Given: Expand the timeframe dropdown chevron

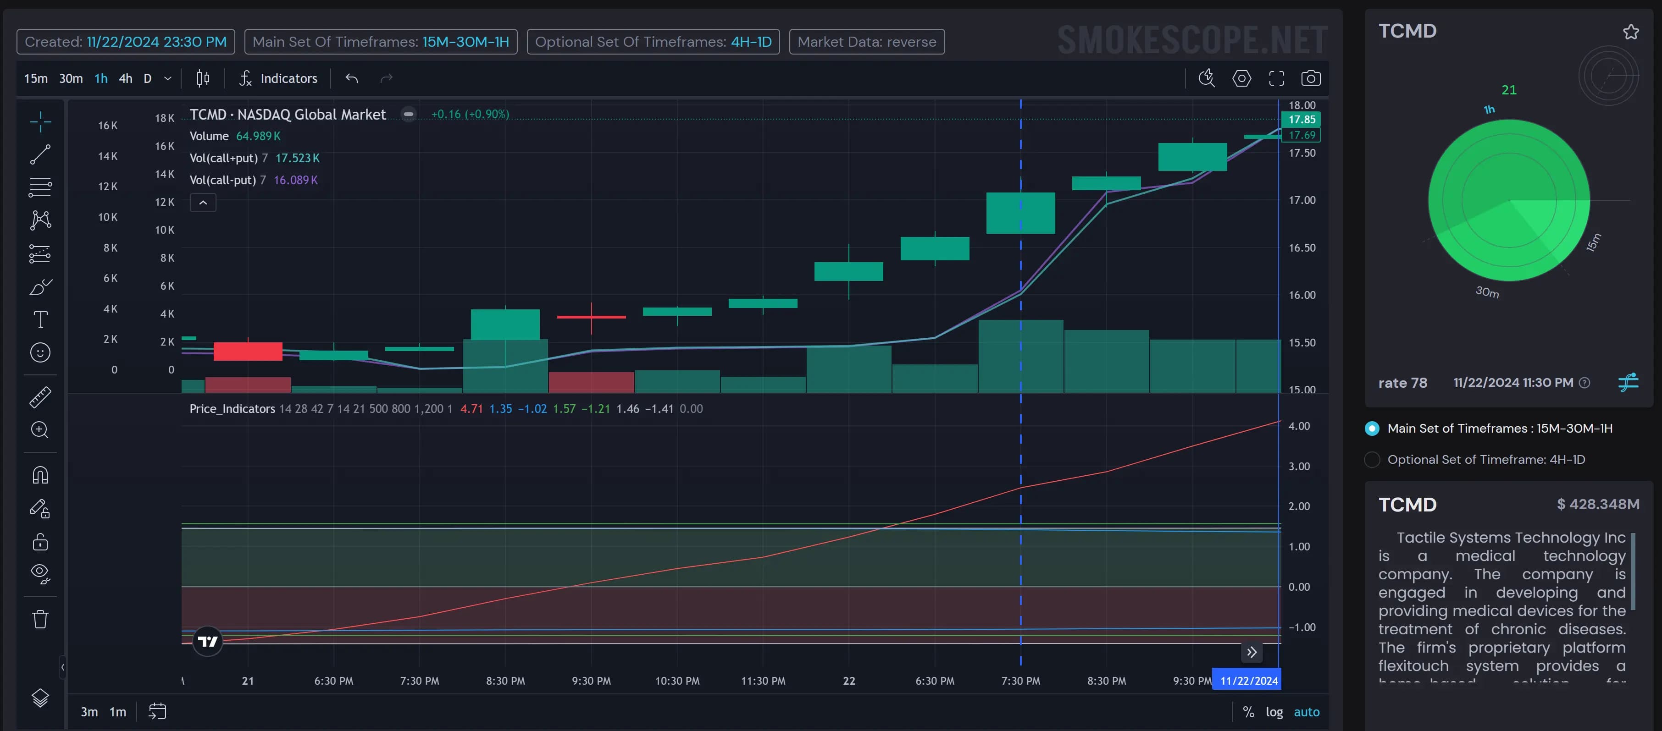Looking at the screenshot, I should 168,79.
